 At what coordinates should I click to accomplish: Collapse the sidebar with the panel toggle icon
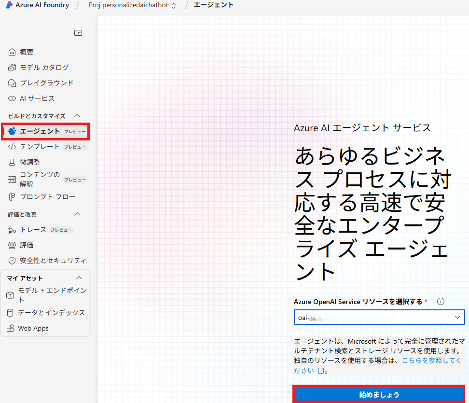(x=78, y=33)
